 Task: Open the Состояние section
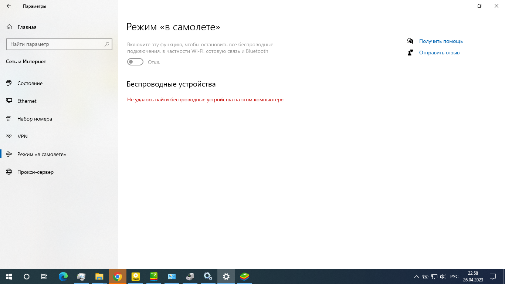tap(59, 83)
